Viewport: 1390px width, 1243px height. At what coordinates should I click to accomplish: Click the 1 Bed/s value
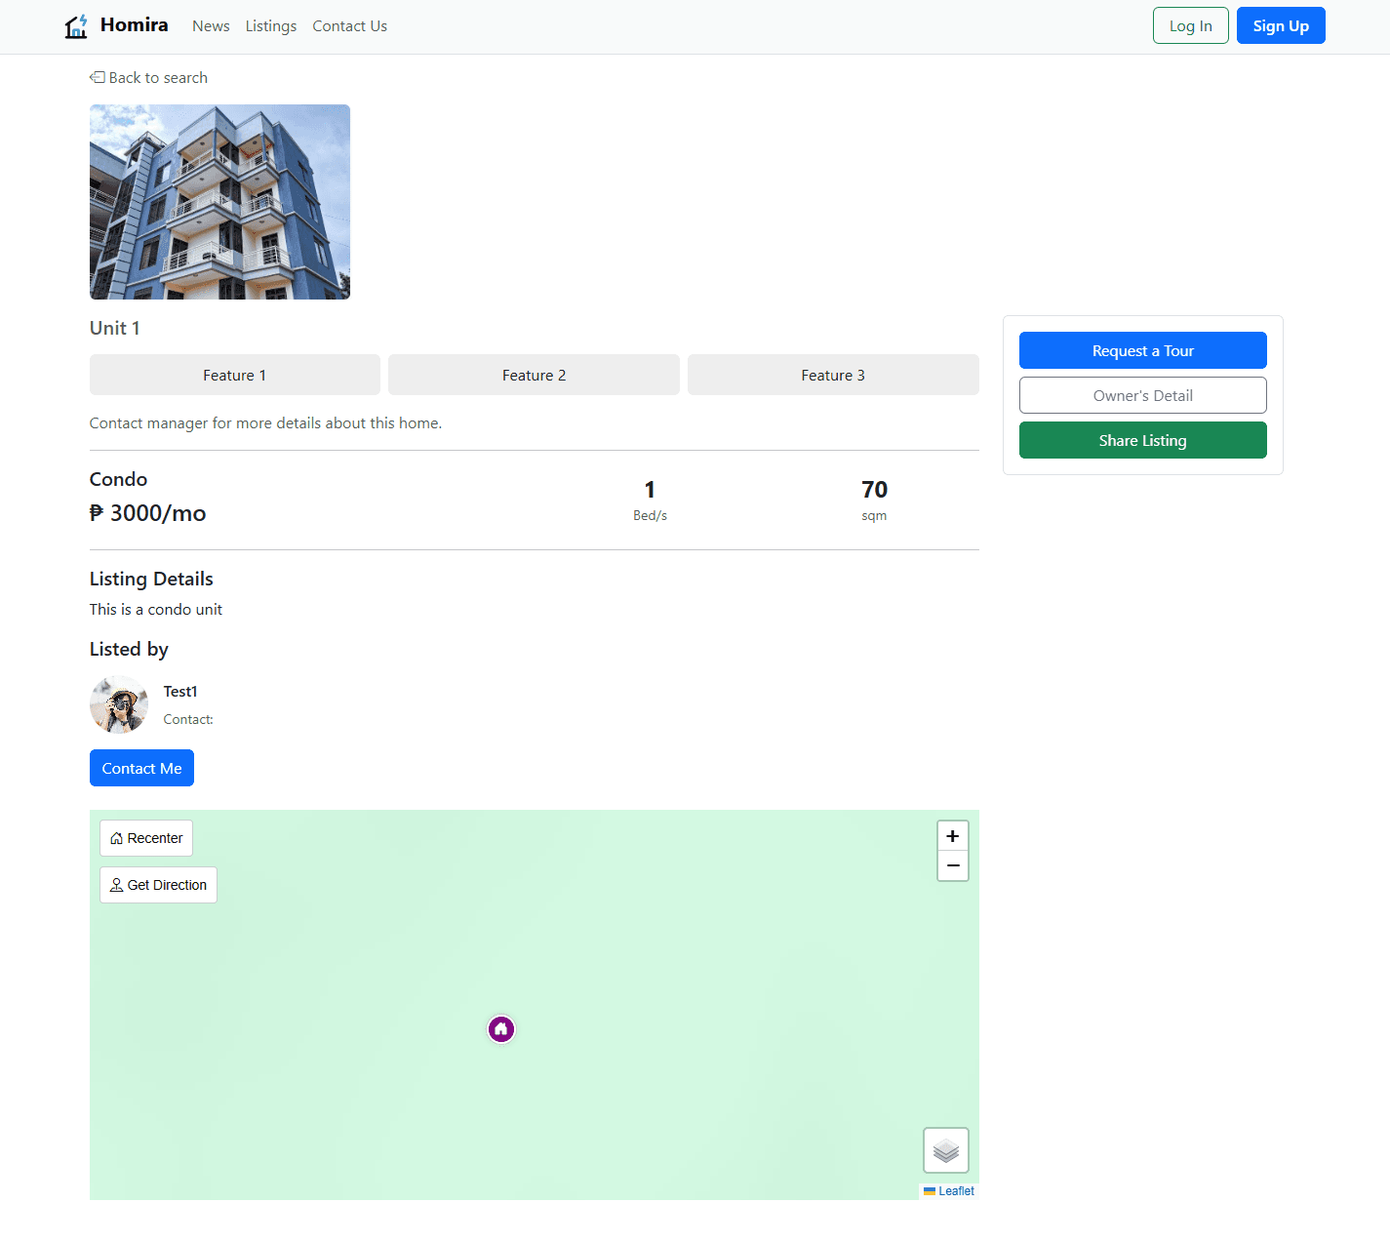pyautogui.click(x=650, y=490)
